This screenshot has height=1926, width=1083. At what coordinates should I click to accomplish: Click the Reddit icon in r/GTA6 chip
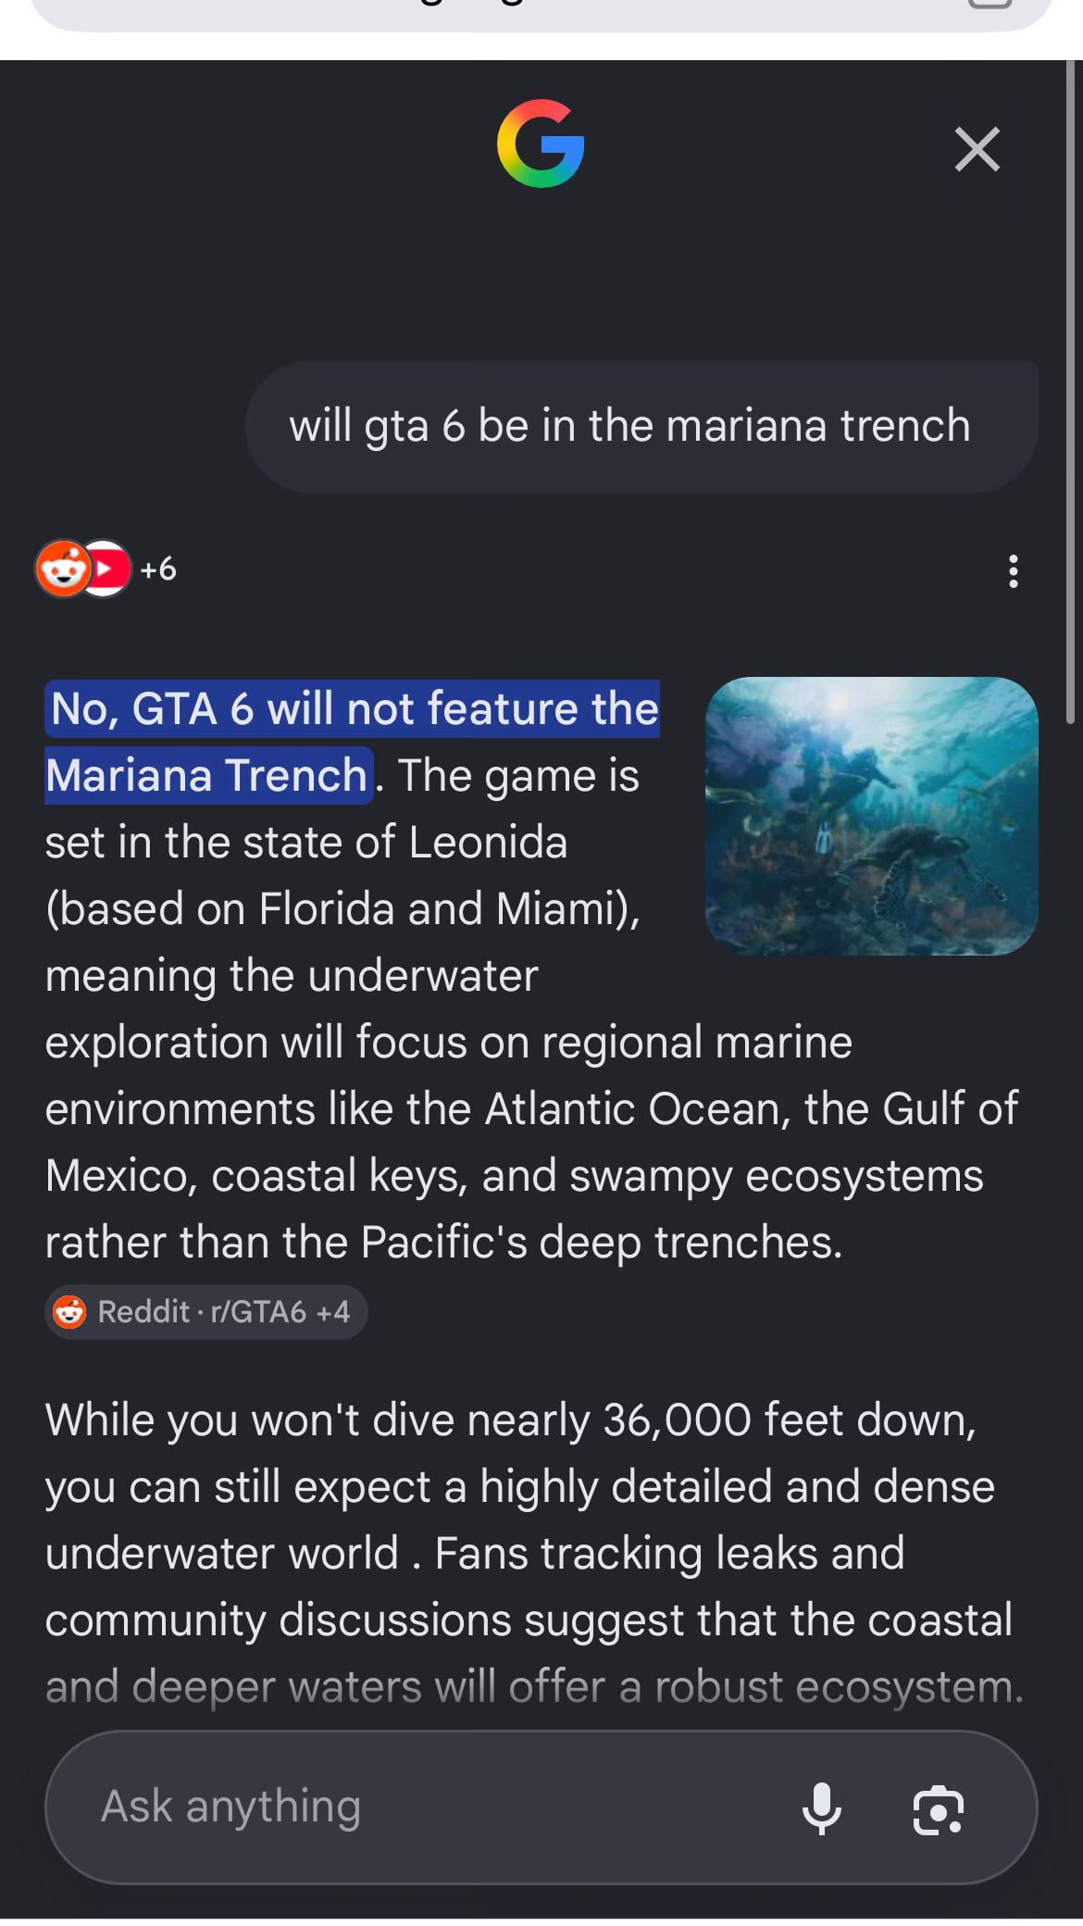(69, 1311)
